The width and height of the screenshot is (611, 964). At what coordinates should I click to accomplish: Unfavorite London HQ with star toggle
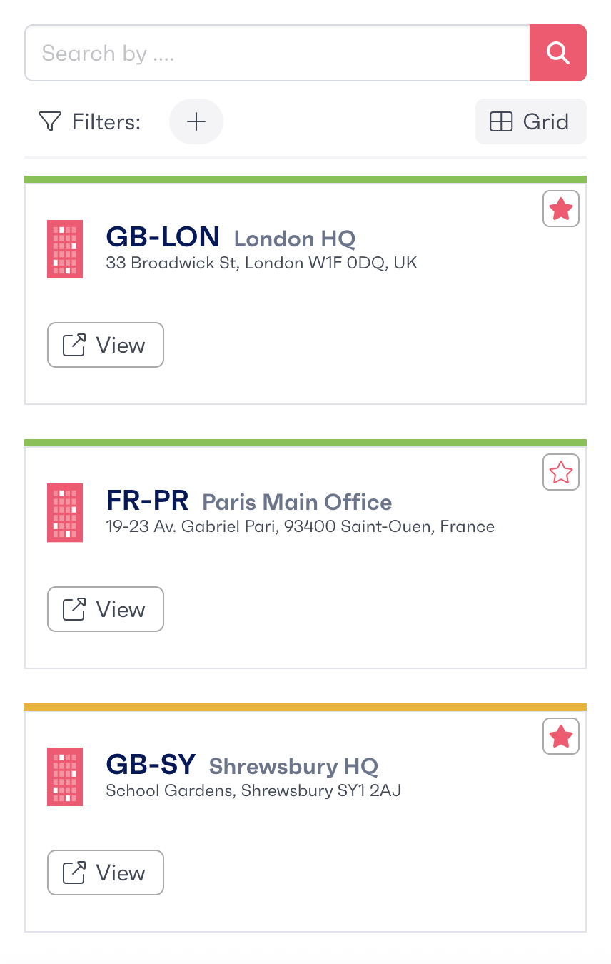point(561,209)
